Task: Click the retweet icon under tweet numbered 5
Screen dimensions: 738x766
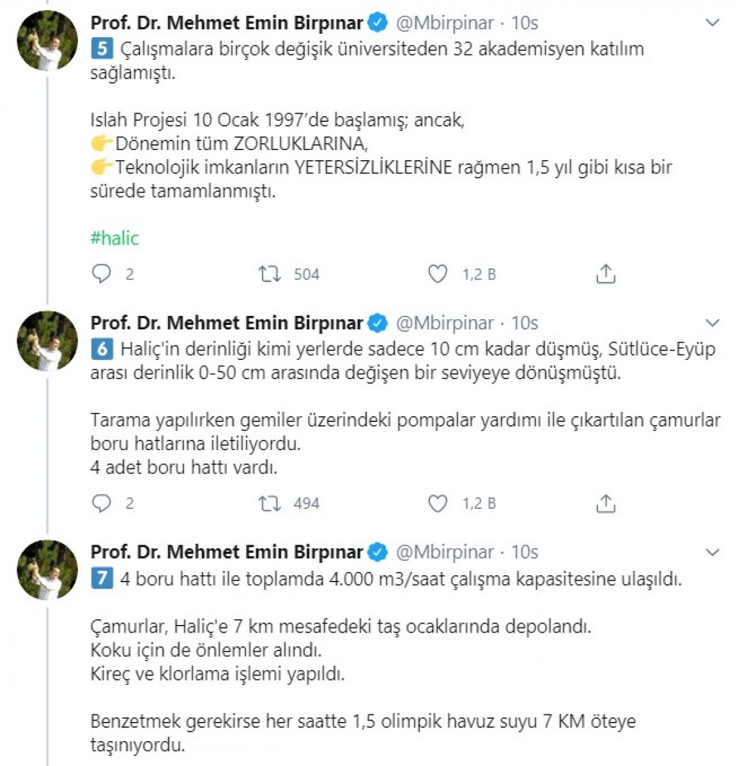Action: (x=270, y=273)
